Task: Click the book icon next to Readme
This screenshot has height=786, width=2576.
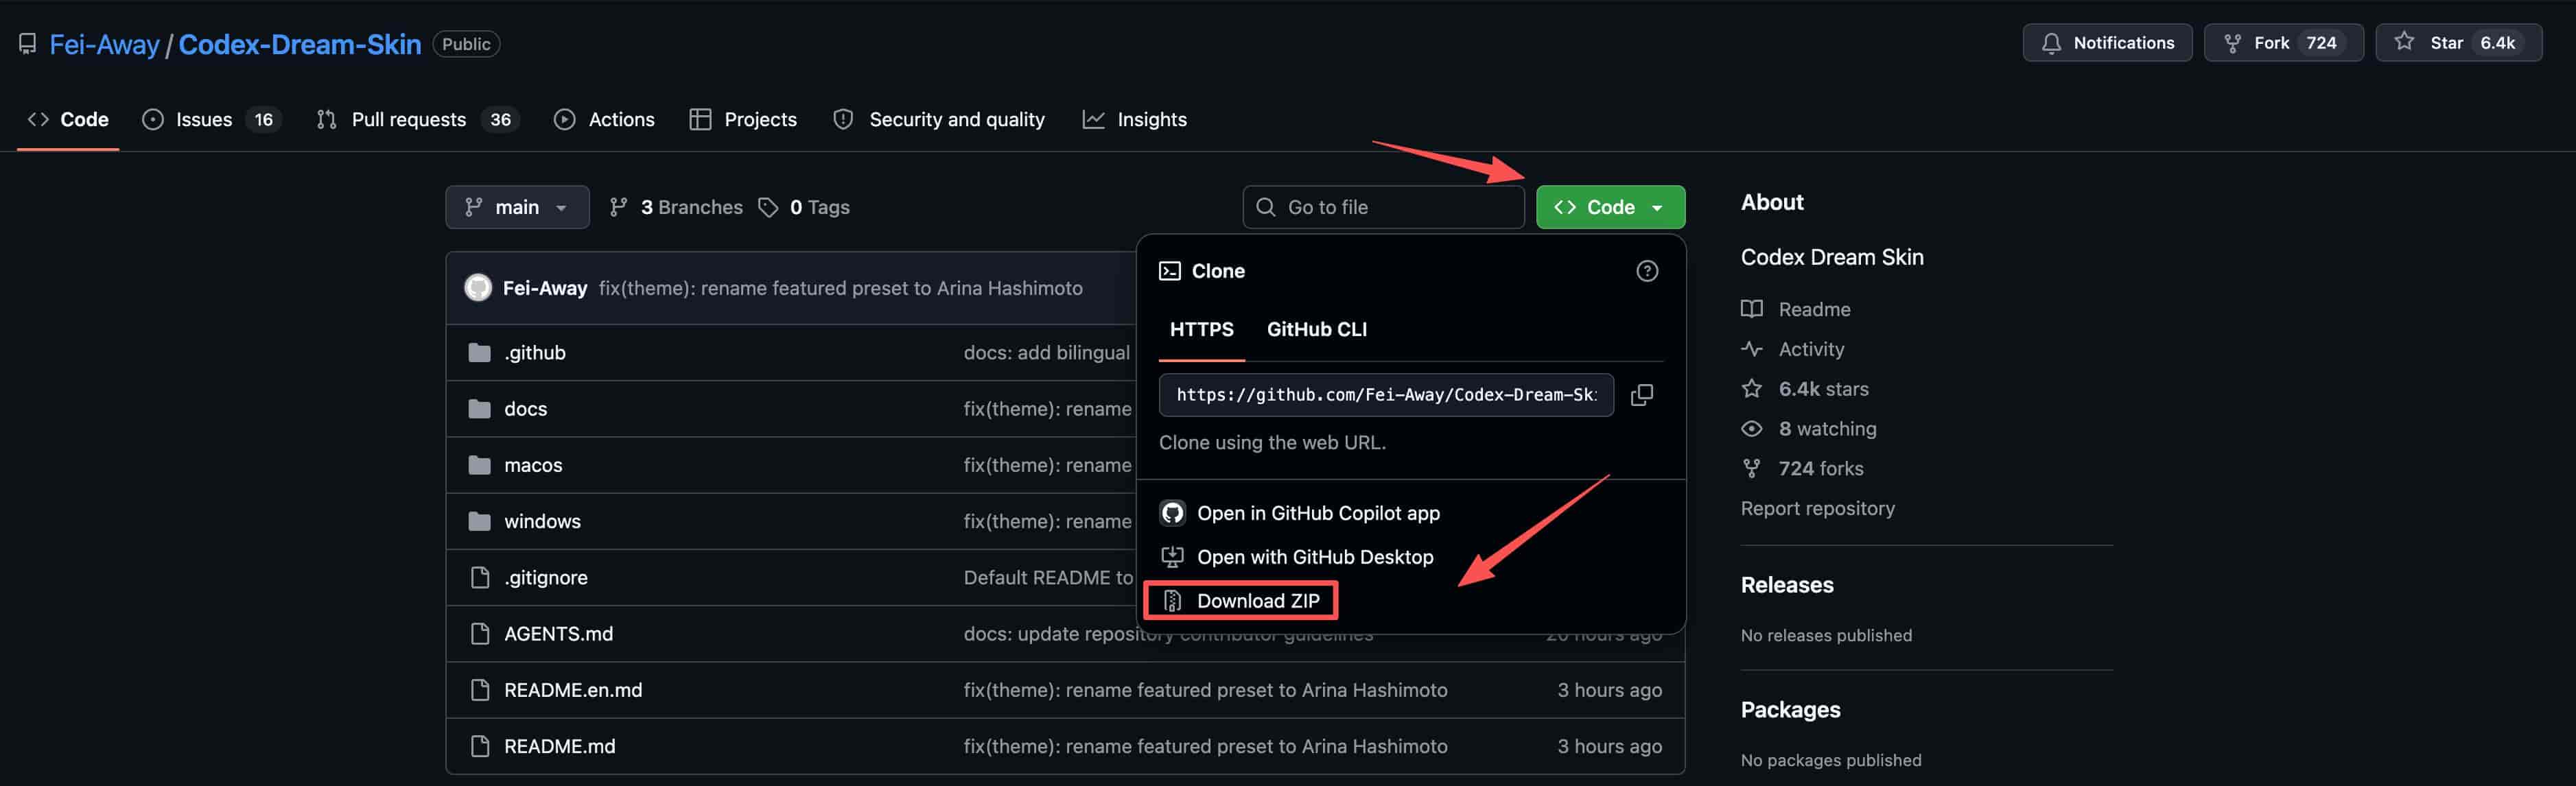Action: 1752,309
